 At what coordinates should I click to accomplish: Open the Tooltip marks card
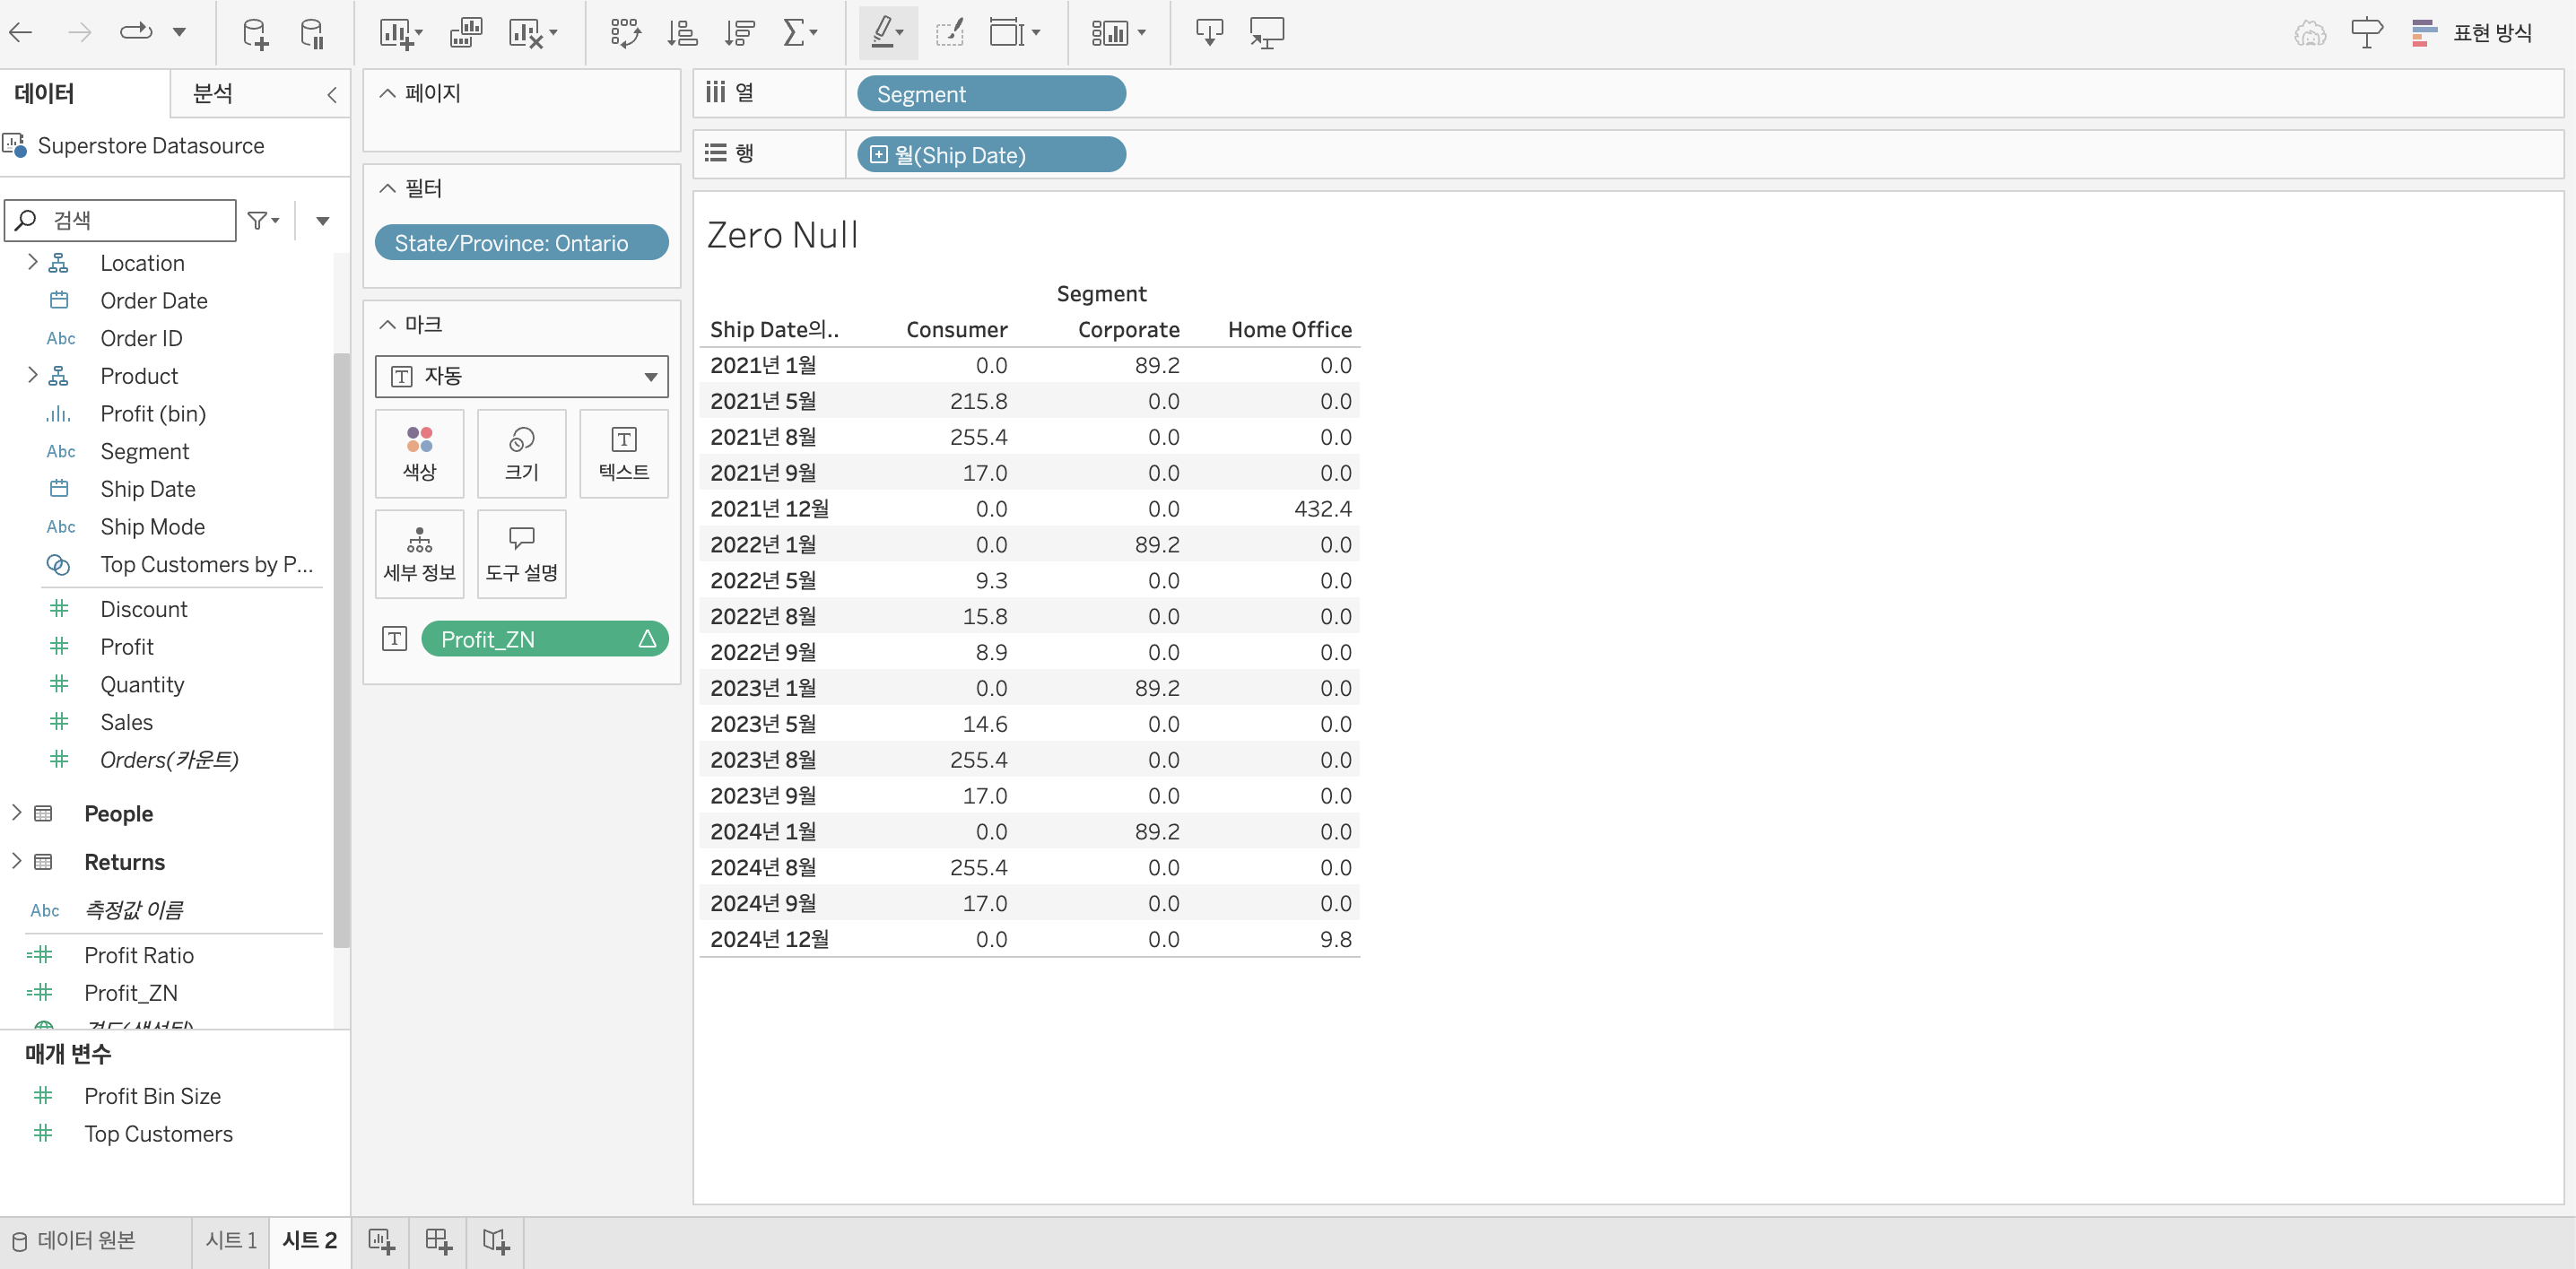coord(521,554)
